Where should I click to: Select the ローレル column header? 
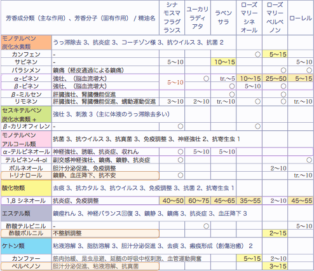[301, 18]
